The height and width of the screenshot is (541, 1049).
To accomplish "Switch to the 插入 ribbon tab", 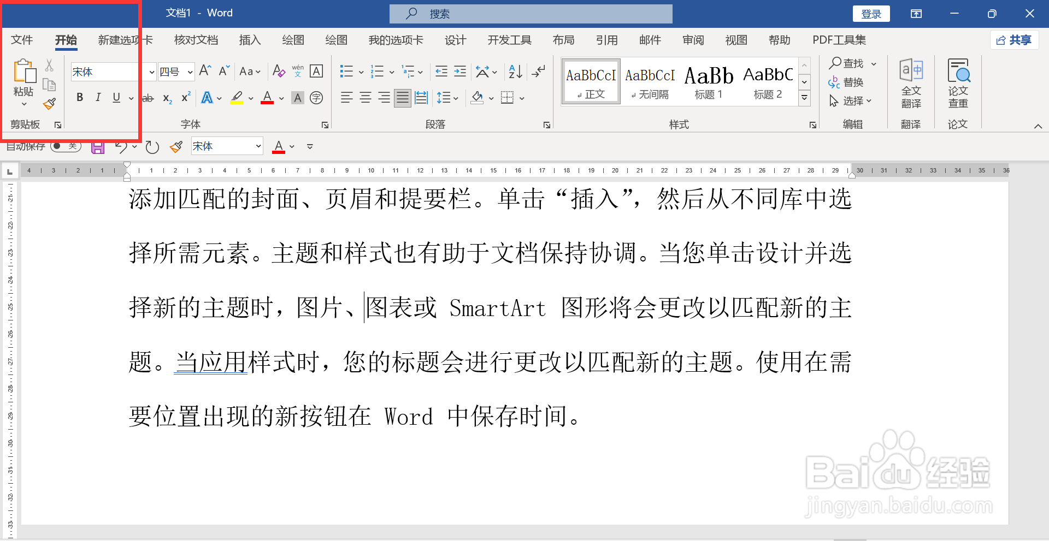I will pyautogui.click(x=250, y=40).
